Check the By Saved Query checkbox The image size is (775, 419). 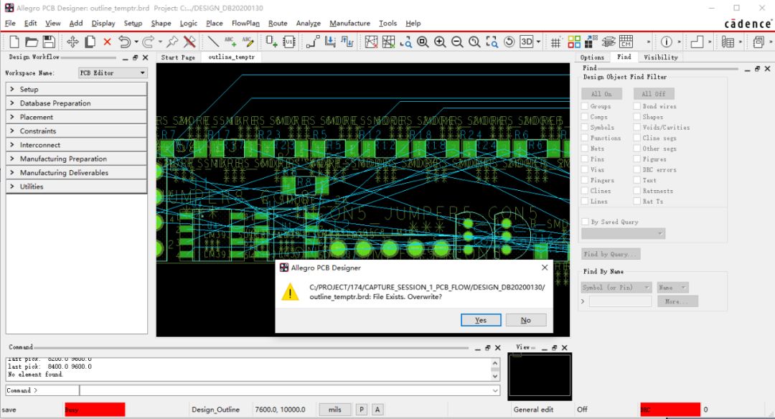(x=586, y=222)
